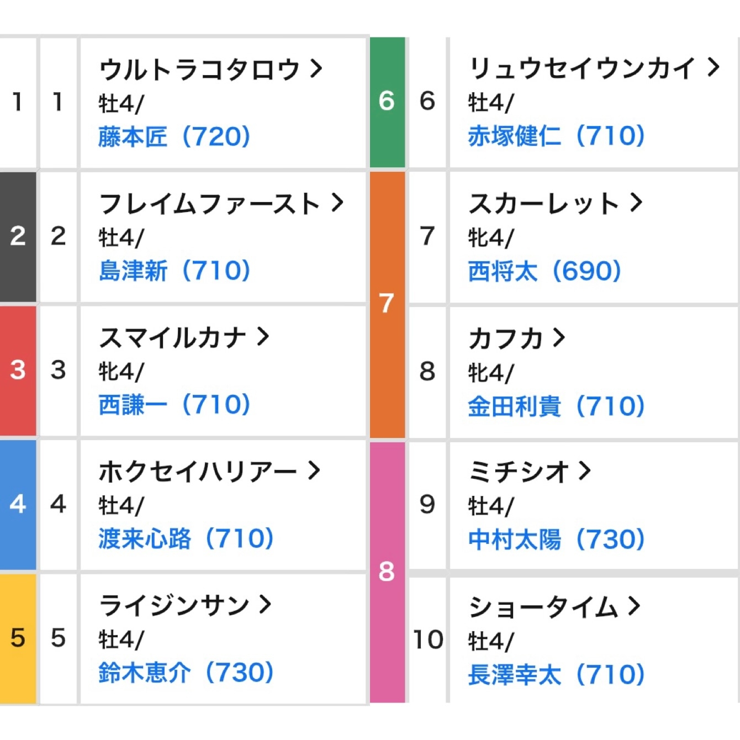Viewport: 740px width, 740px height.
Task: Expand chevron next to ウルトラコタロウ
Action: point(316,69)
